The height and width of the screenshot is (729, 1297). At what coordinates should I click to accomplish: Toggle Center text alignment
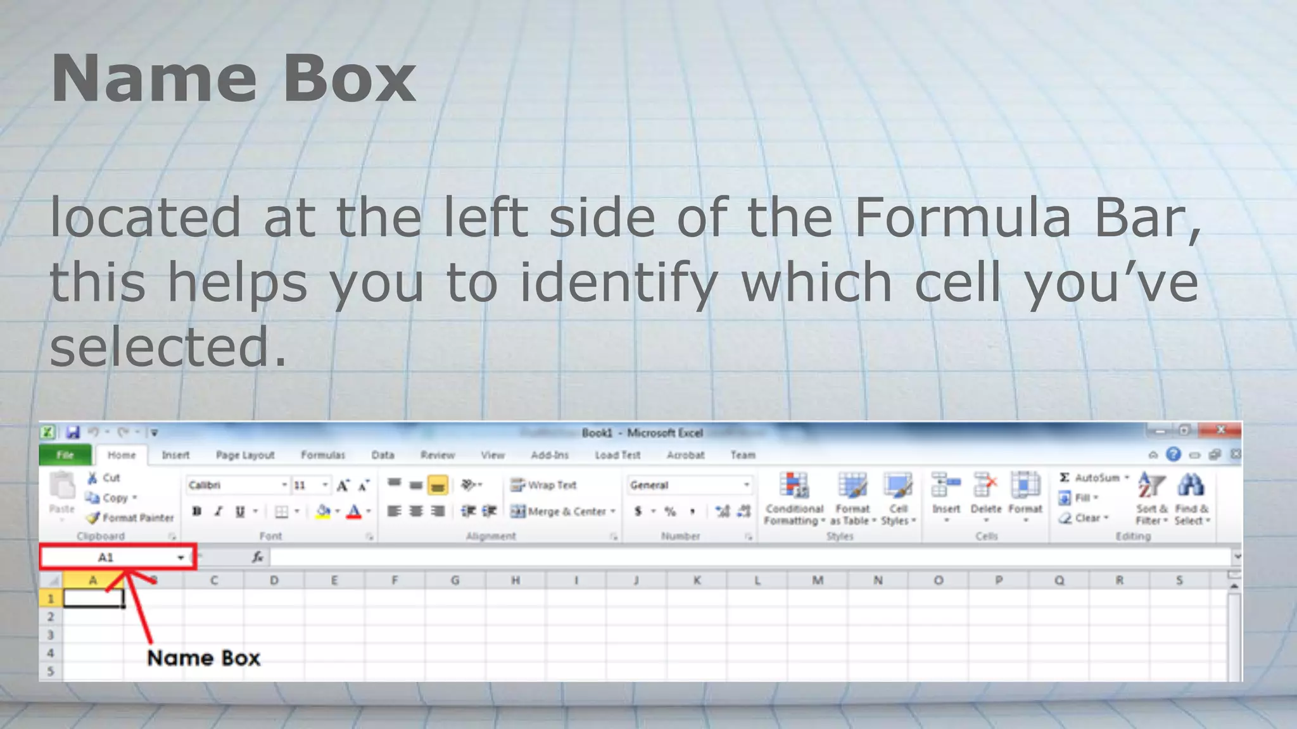pyautogui.click(x=415, y=511)
